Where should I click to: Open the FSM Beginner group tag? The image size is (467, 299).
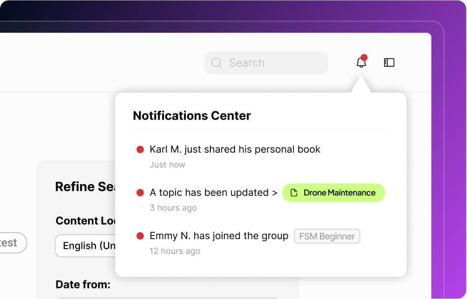pos(327,236)
